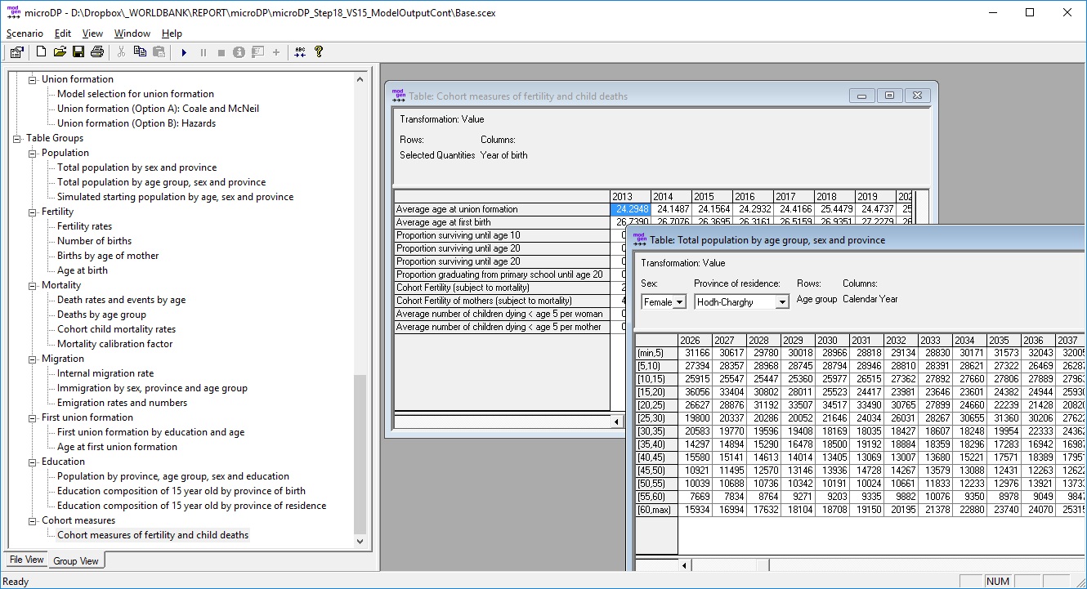This screenshot has height=589, width=1087.
Task: Select Fertility rates in the tree
Action: [x=84, y=226]
